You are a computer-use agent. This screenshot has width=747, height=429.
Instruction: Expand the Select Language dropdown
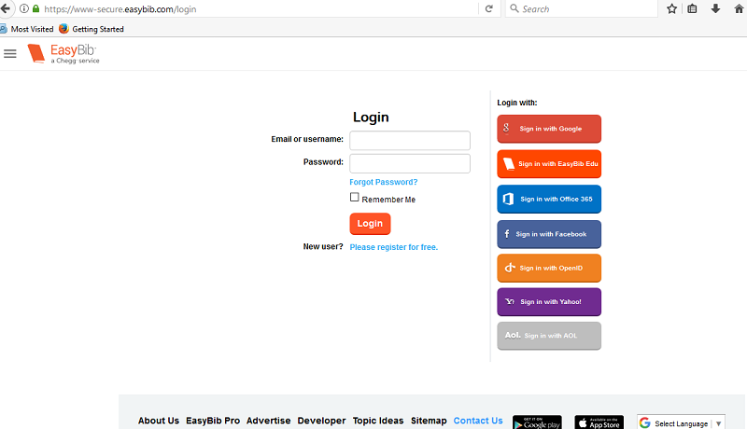(x=682, y=422)
